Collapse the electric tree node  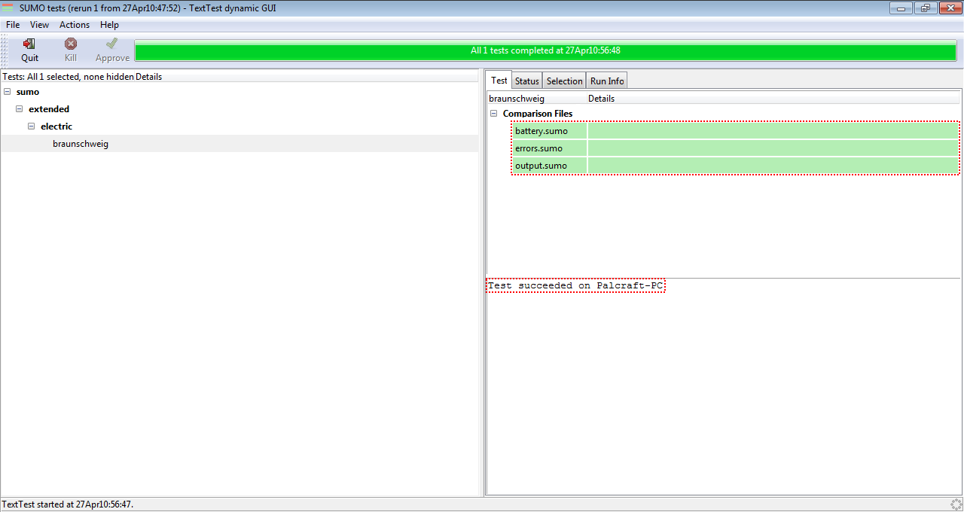(32, 126)
